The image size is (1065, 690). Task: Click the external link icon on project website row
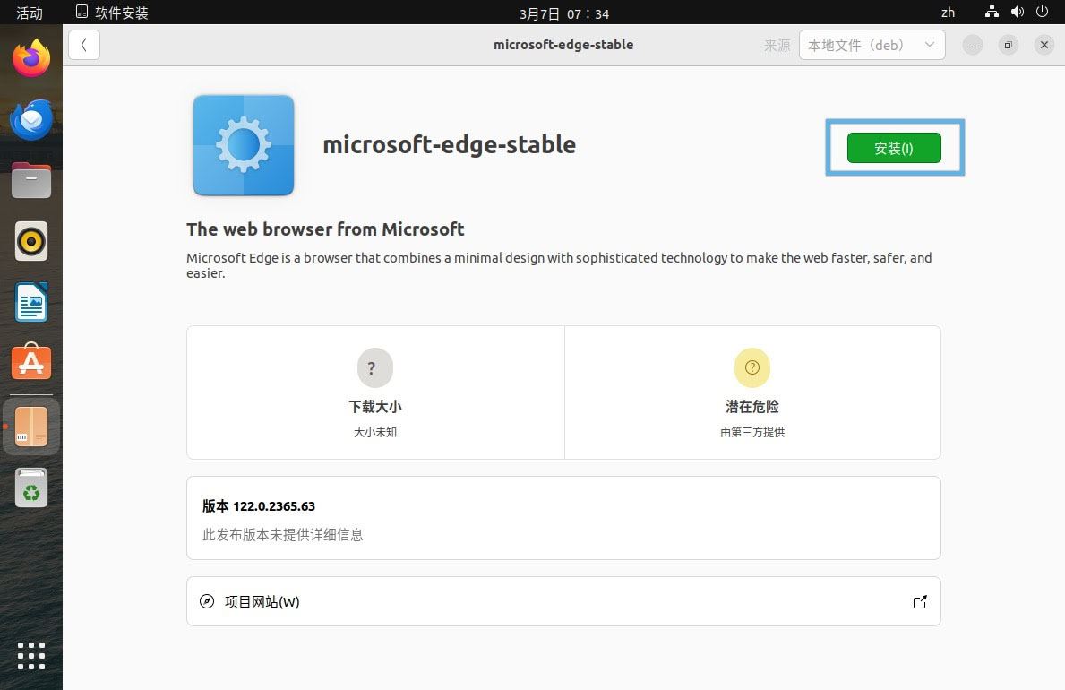920,601
